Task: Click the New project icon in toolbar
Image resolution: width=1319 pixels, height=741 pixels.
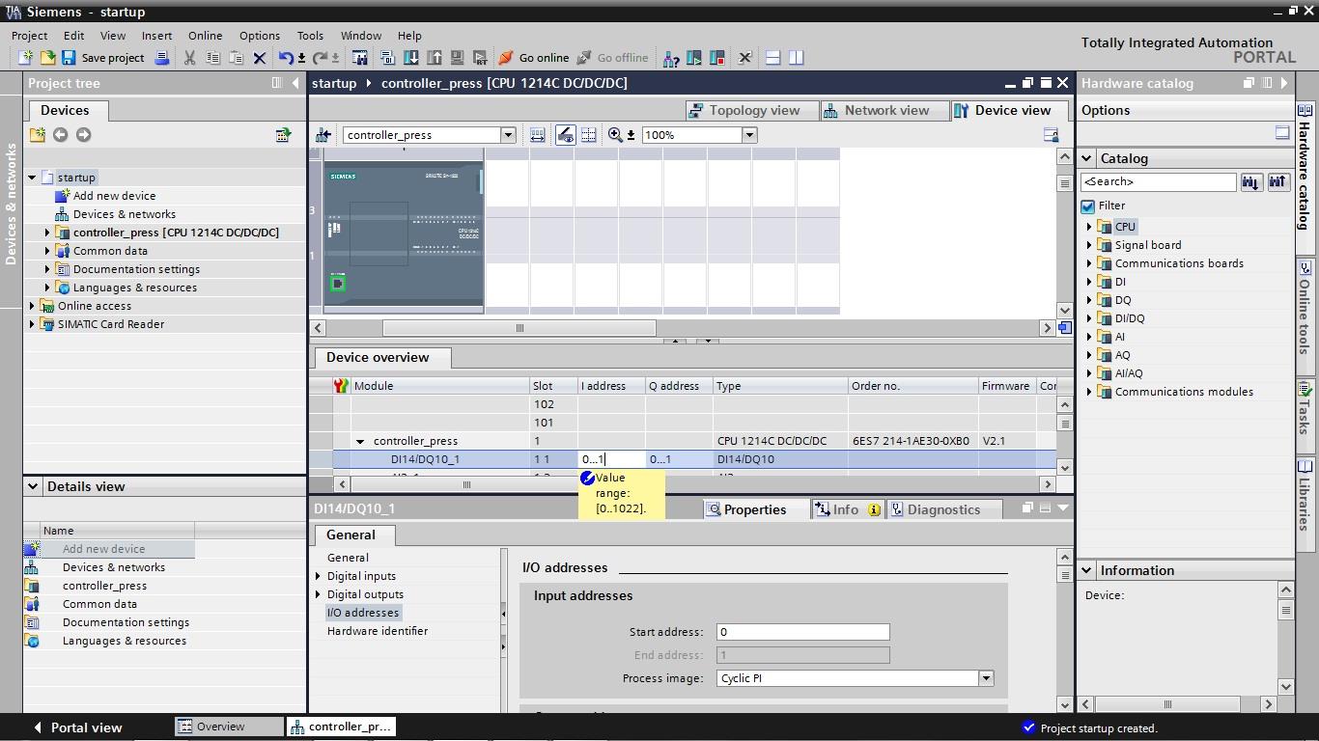Action: (26, 58)
